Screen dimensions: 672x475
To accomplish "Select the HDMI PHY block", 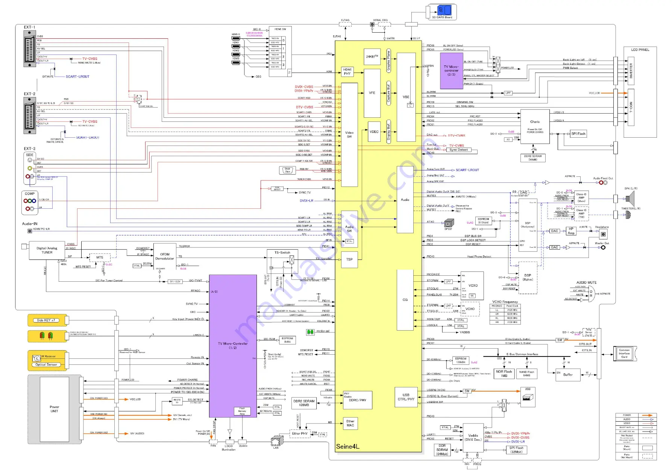I will [347, 71].
